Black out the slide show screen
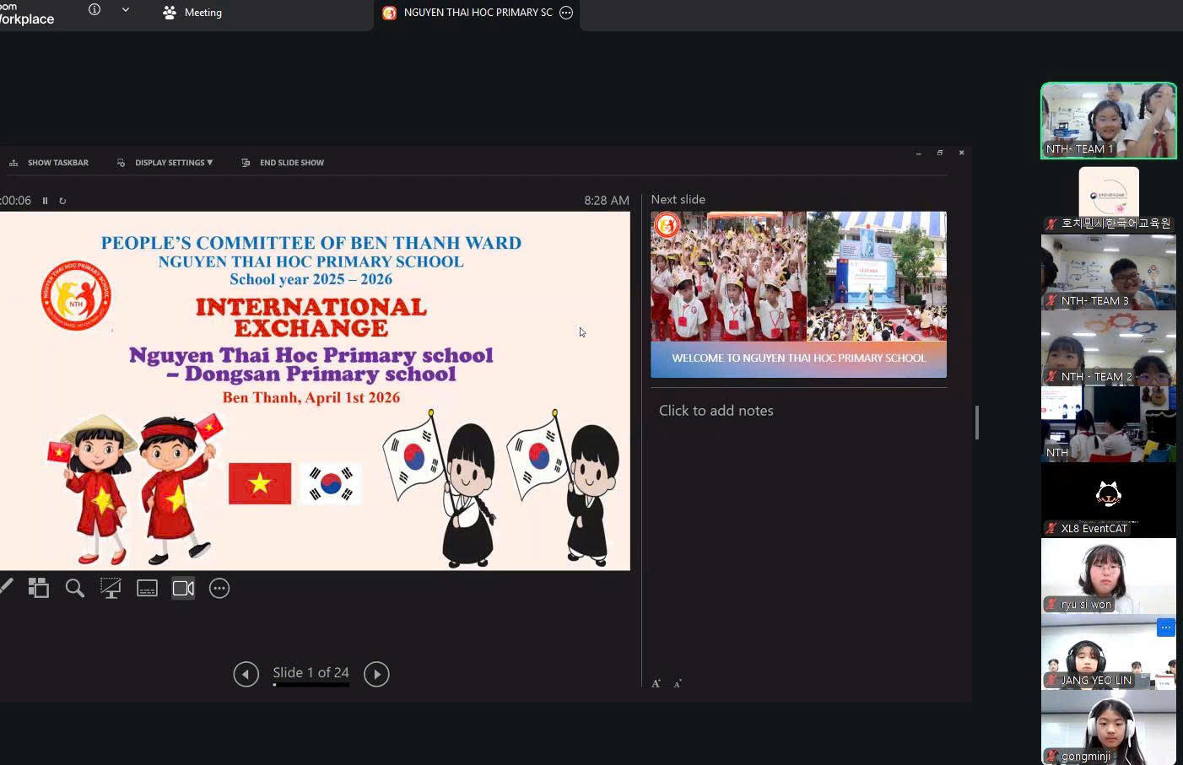This screenshot has width=1183, height=765. point(111,588)
